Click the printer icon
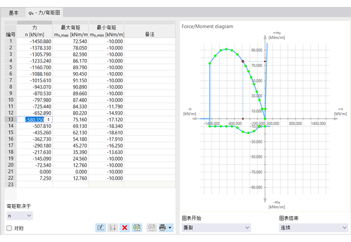 click(163, 228)
